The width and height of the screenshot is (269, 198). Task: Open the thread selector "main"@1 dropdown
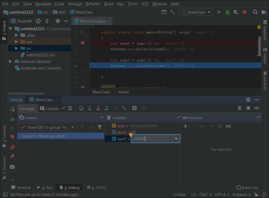click(x=47, y=127)
